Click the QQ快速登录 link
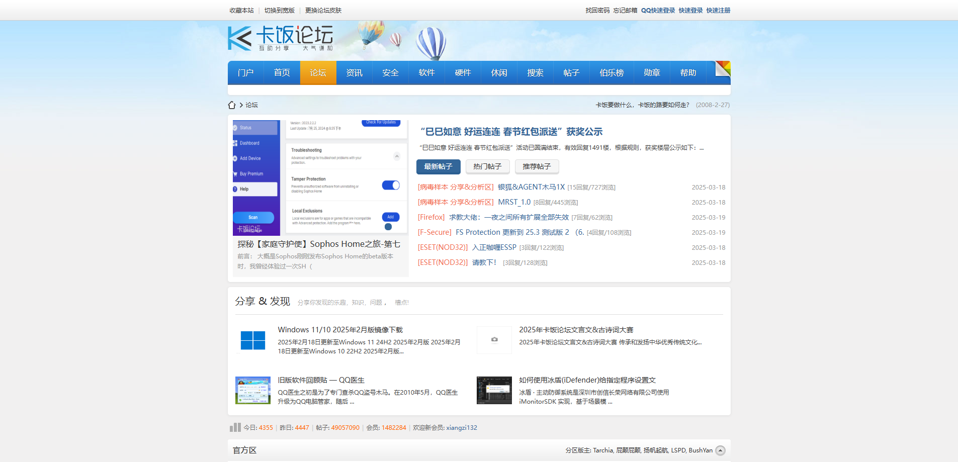 tap(658, 11)
